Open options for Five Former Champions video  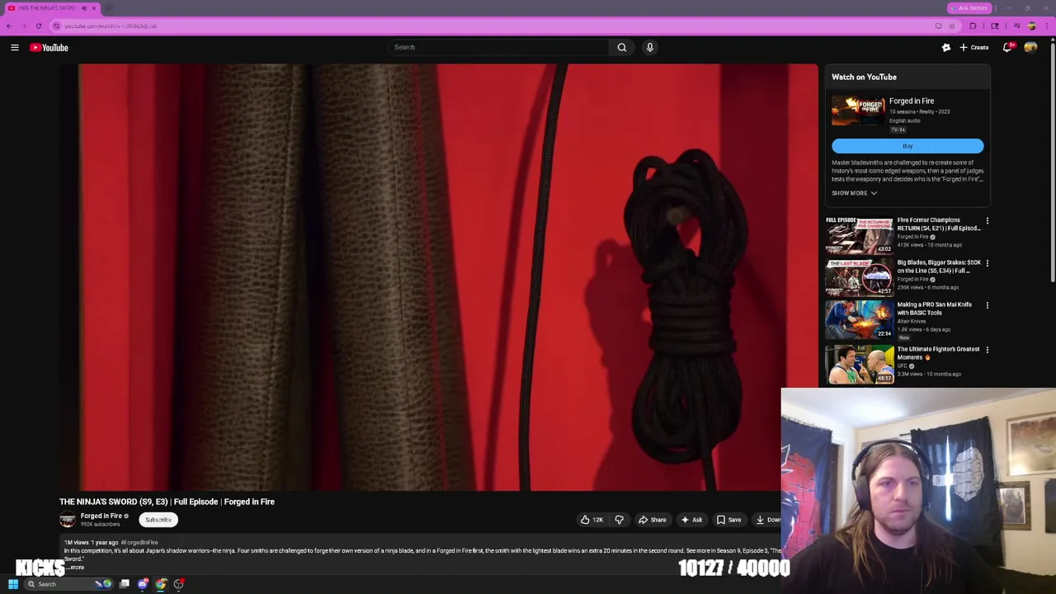(987, 221)
